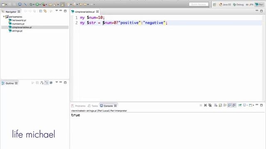The image size is (266, 149).
Task: Click $num=10 on line 1
Action: (95, 17)
